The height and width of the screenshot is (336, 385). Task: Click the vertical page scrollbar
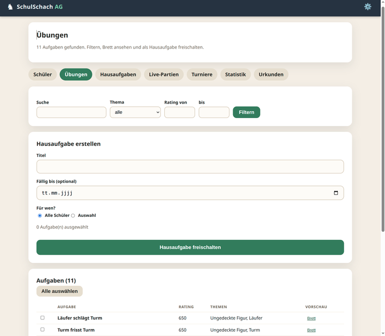coord(383,119)
